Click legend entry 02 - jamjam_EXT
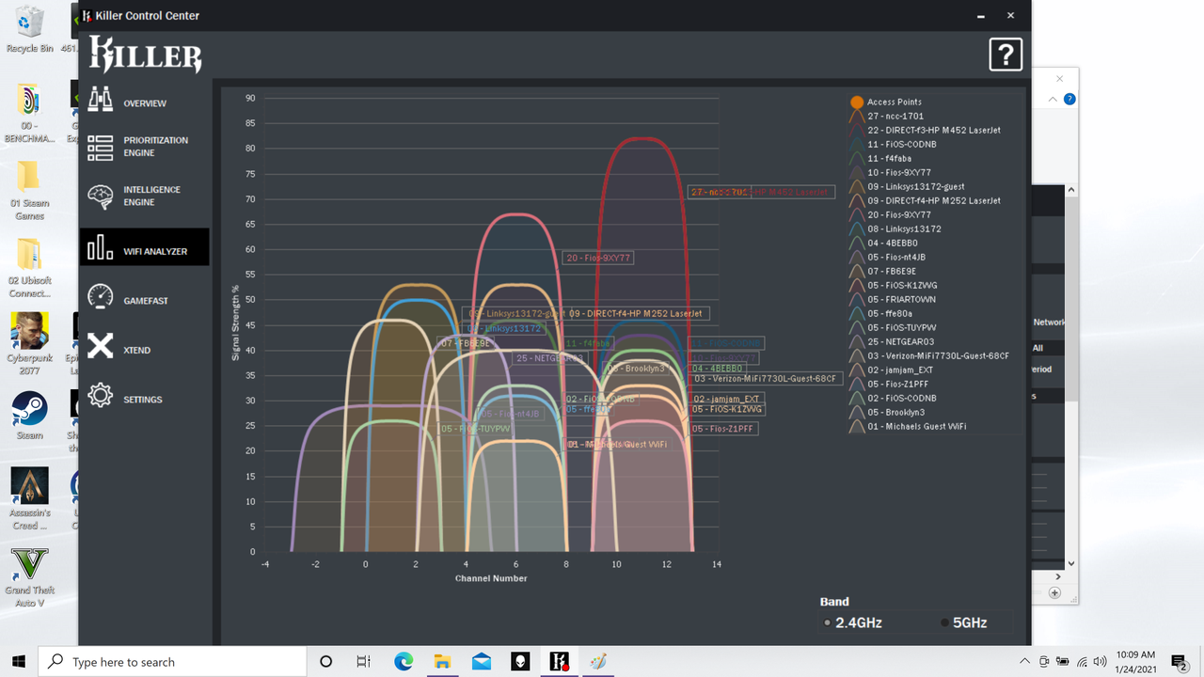Screen dimensions: 1204x677 pos(898,370)
